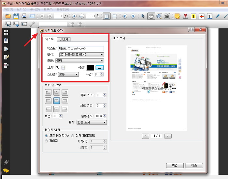Image resolution: width=228 pixels, height=179 pixels.
Task: Select the snapshot camera tool
Action: click(x=167, y=16)
